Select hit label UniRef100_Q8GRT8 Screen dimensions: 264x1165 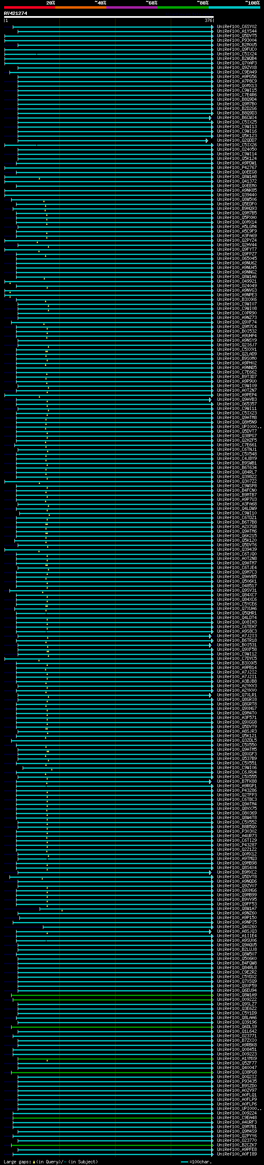237,704
